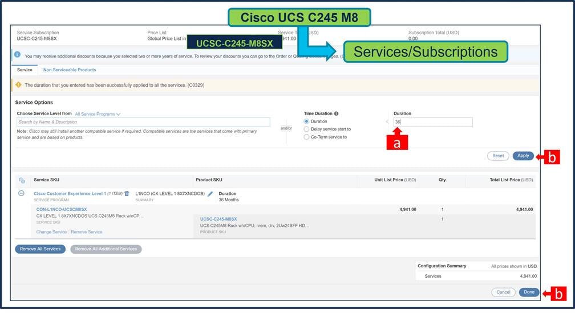Click the Duration input field

(x=433, y=122)
